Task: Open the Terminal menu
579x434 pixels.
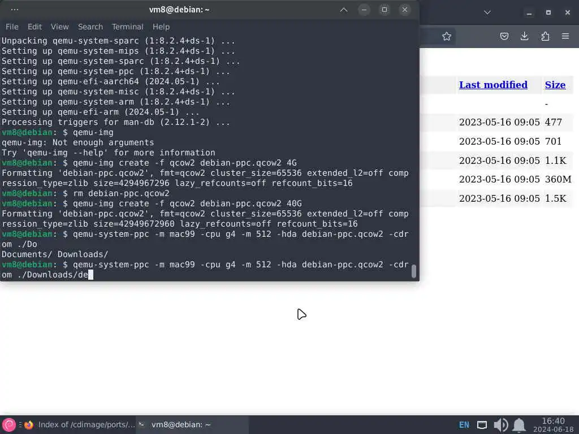Action: click(127, 27)
